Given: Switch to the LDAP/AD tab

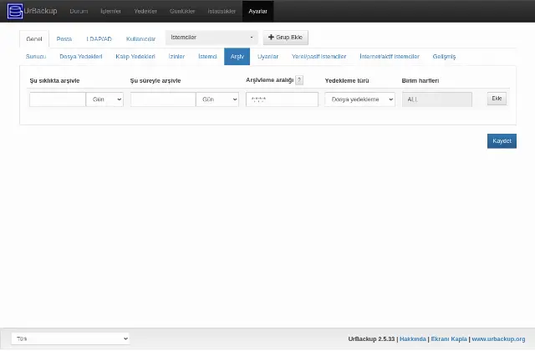Looking at the screenshot, I should click(99, 39).
